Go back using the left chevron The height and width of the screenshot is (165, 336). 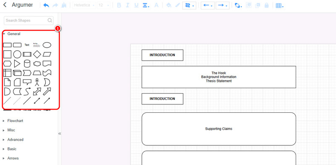point(5,5)
